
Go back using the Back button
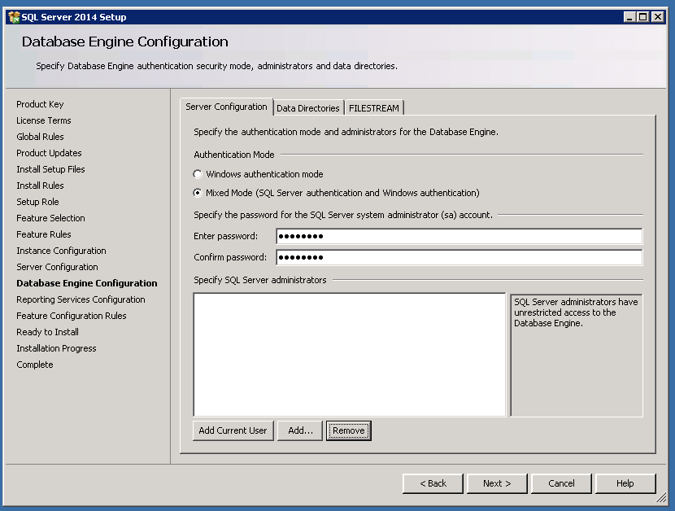[x=433, y=483]
